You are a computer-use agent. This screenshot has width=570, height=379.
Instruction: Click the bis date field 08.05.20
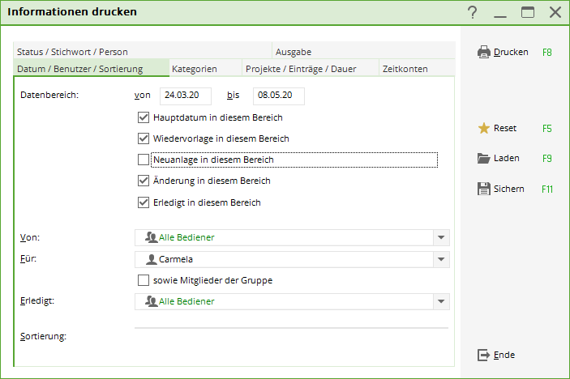pos(279,96)
